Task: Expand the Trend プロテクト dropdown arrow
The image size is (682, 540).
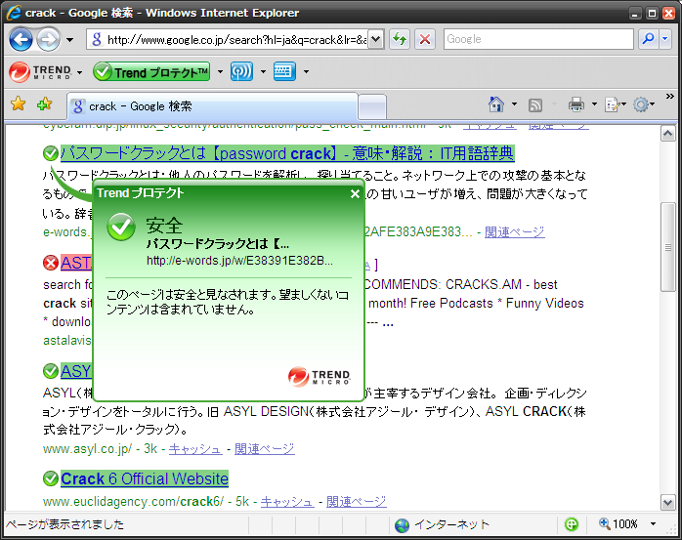Action: [220, 71]
